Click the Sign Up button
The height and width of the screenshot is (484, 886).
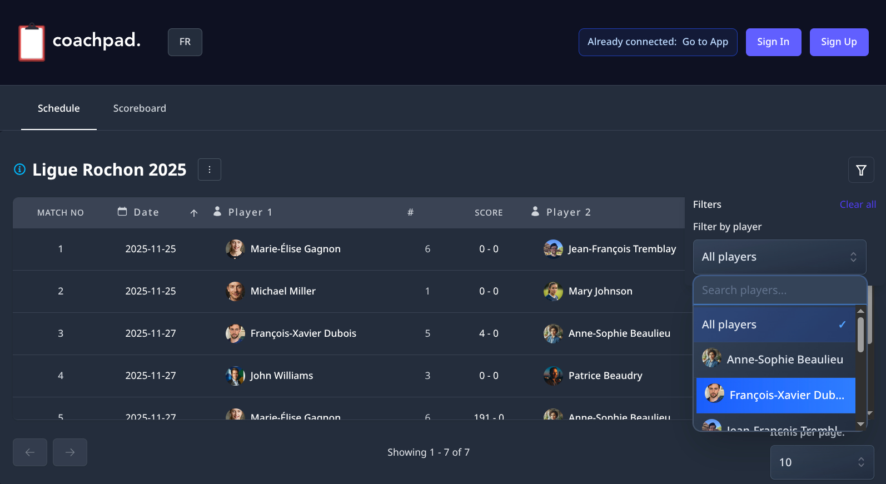point(839,42)
